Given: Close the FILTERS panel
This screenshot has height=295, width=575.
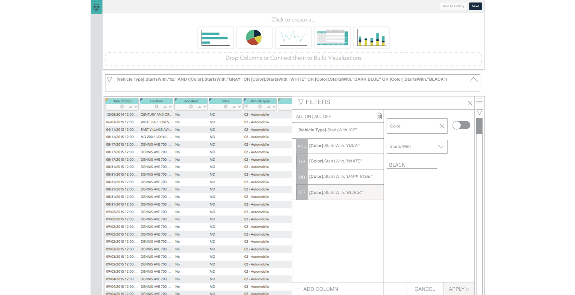Looking at the screenshot, I should point(470,103).
